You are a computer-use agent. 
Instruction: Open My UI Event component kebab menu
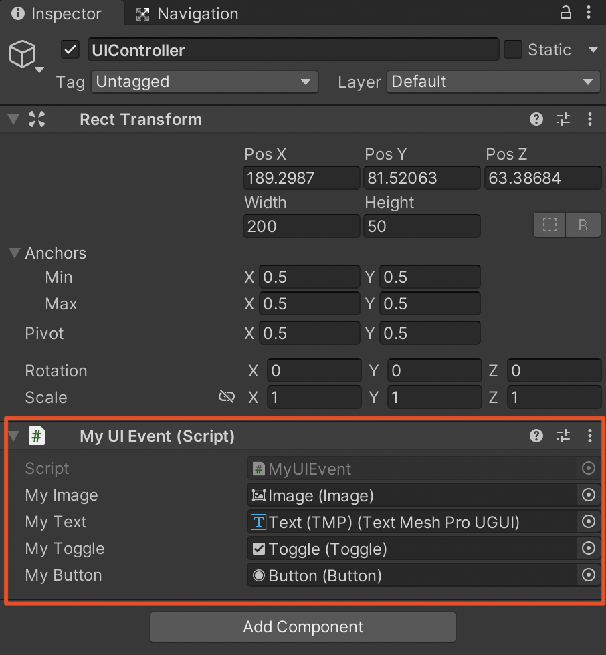click(x=590, y=436)
